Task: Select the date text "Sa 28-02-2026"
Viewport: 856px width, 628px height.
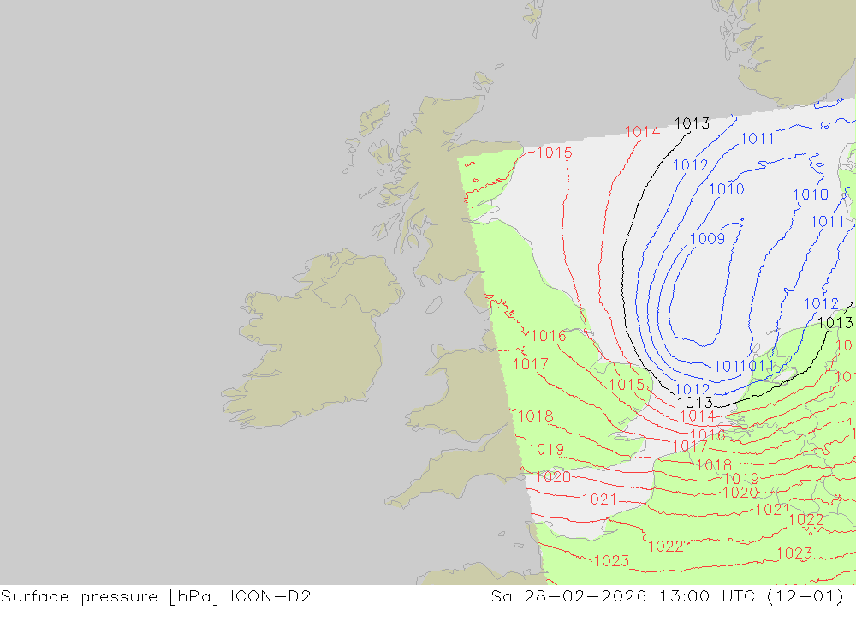Action: coord(568,596)
